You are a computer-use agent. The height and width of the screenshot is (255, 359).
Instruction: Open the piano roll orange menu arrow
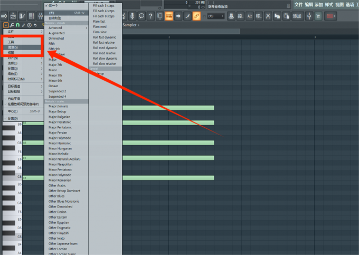pyautogui.click(x=6, y=25)
